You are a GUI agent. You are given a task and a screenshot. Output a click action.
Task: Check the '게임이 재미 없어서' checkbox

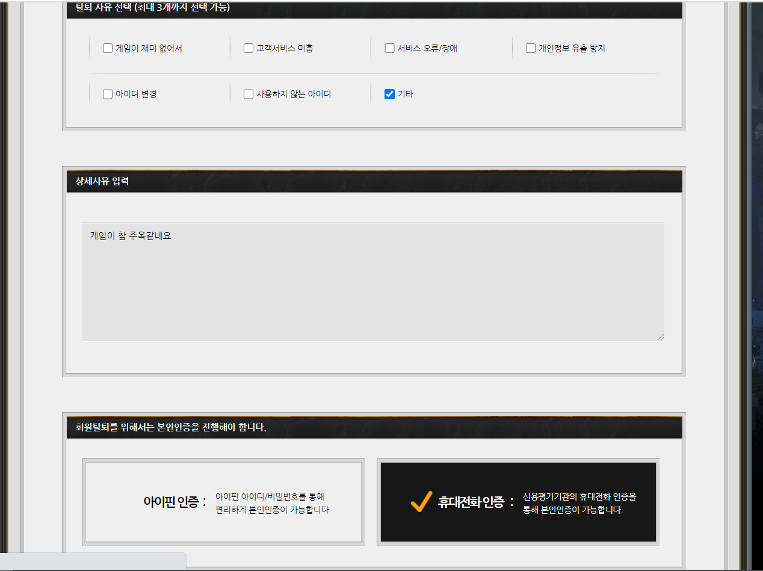pos(108,48)
